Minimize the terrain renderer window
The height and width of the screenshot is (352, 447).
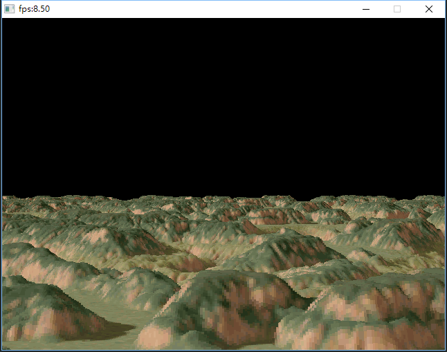pyautogui.click(x=366, y=9)
